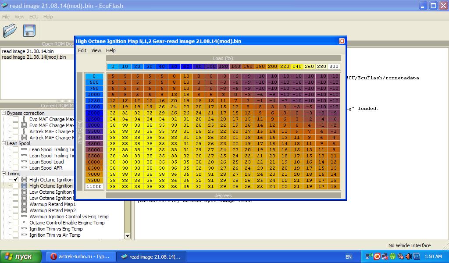This screenshot has height=263, width=449.
Task: Click the Octane Control Enable Engine Temp icon
Action: (x=24, y=223)
